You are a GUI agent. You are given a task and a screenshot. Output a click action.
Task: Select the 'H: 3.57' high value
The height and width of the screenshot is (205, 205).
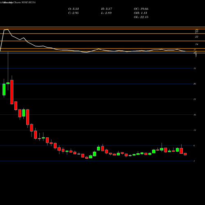tap(107, 9)
